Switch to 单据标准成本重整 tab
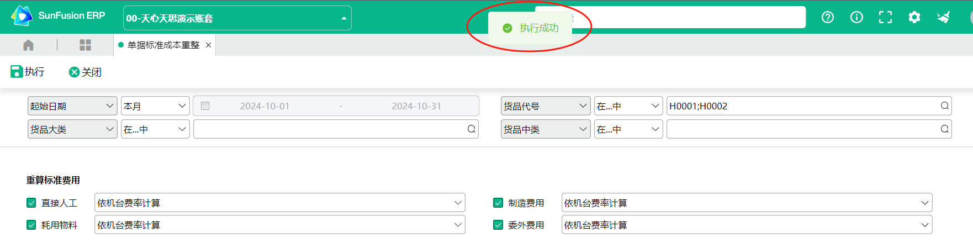 point(163,45)
